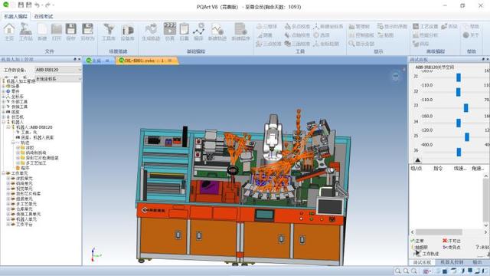490x276 pixels.
Task: Click the first zoom magnifier in status bar
Action: [398, 271]
